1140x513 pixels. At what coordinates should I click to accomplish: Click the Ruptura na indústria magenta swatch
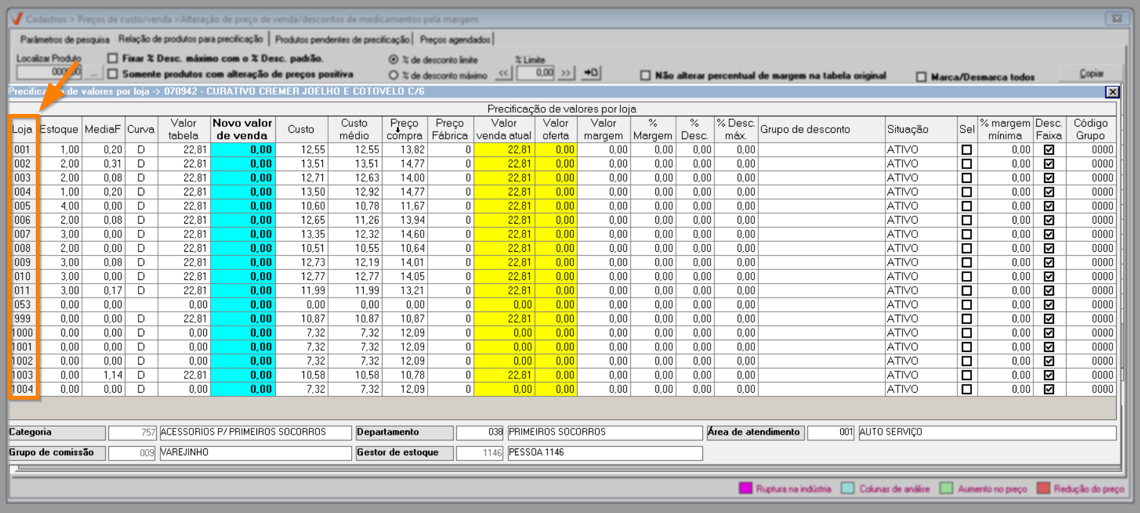(745, 489)
